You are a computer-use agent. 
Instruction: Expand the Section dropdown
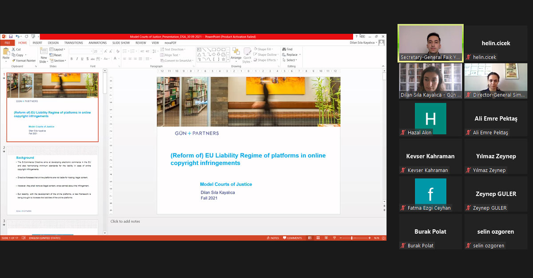coord(59,61)
